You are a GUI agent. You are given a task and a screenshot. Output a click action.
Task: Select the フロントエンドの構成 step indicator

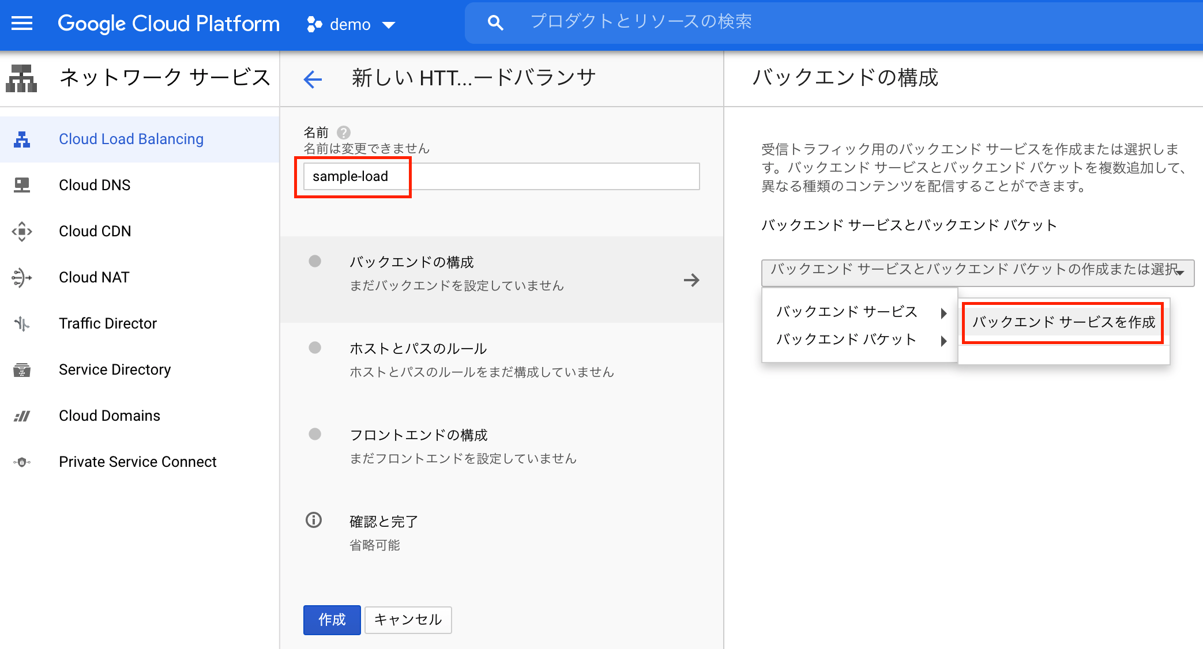(x=315, y=434)
